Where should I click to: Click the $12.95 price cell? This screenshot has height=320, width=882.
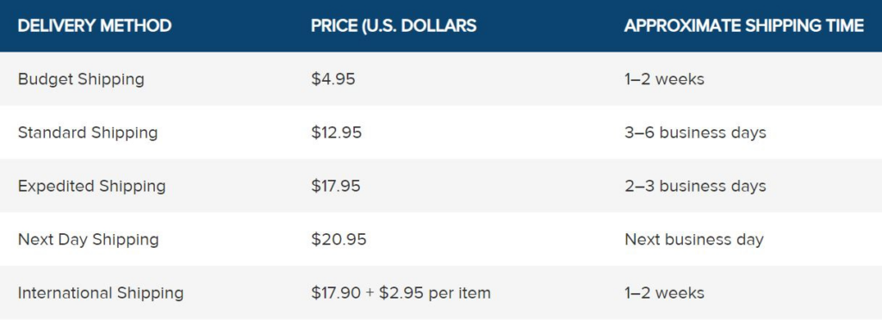[x=337, y=132]
